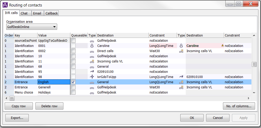Switch to the IVR calls tab
261x128 pixels.
pyautogui.click(x=11, y=13)
